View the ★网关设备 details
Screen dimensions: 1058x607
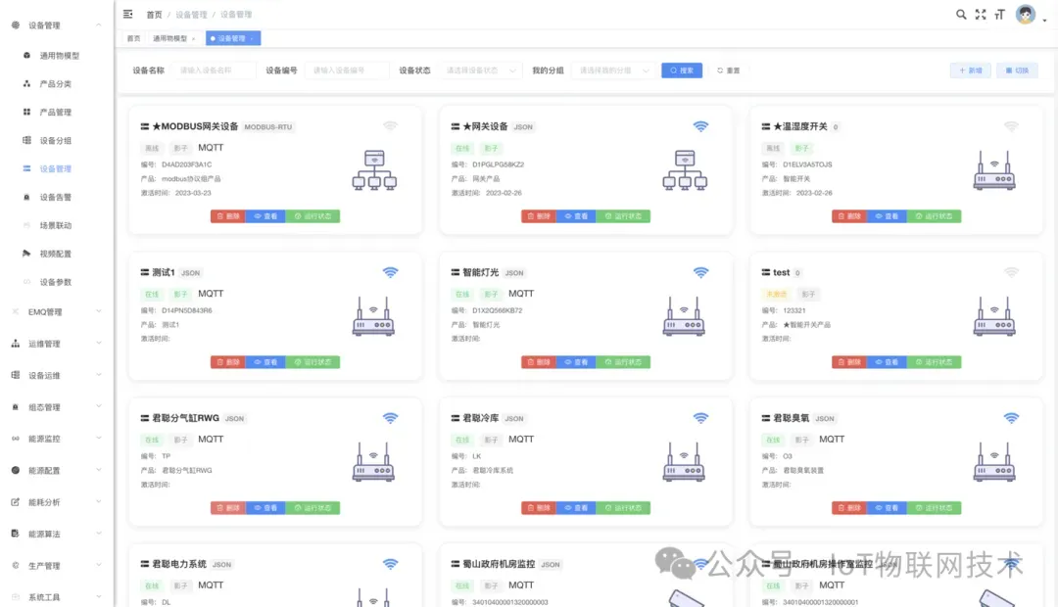coord(576,216)
